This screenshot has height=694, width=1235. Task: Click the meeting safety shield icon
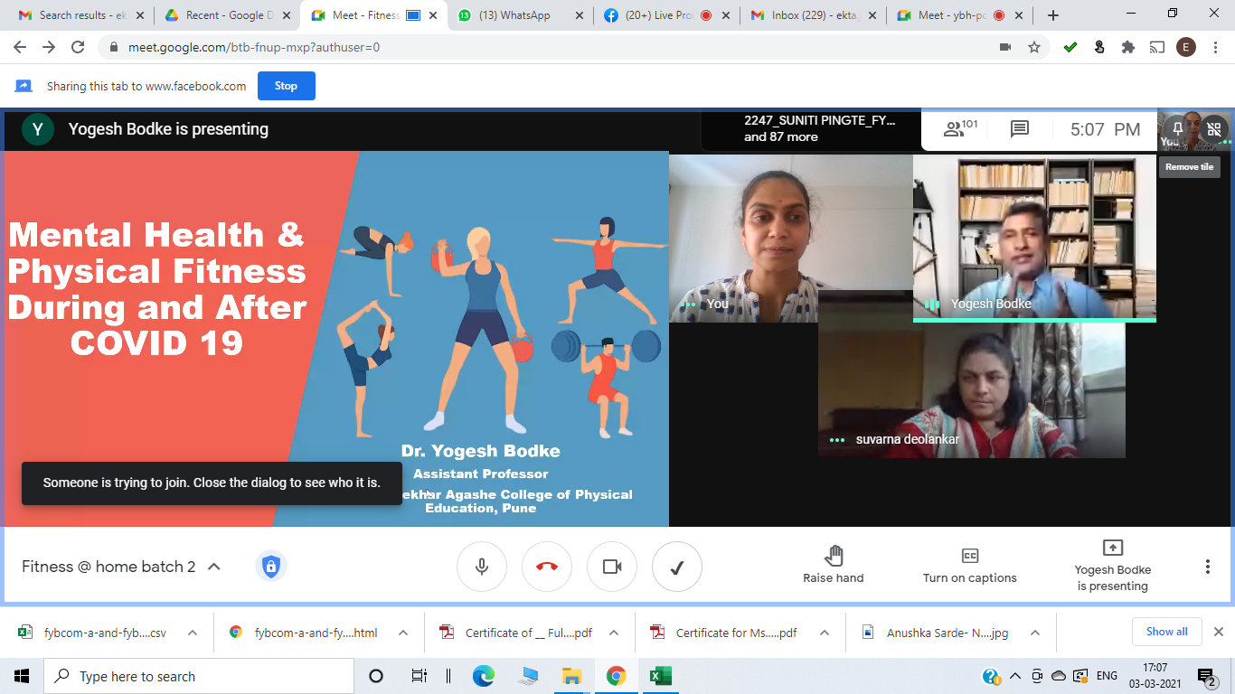point(271,567)
